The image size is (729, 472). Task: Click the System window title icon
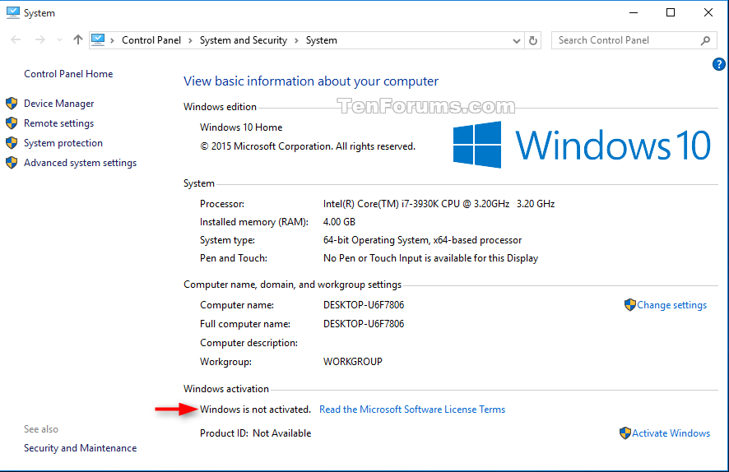coord(13,12)
